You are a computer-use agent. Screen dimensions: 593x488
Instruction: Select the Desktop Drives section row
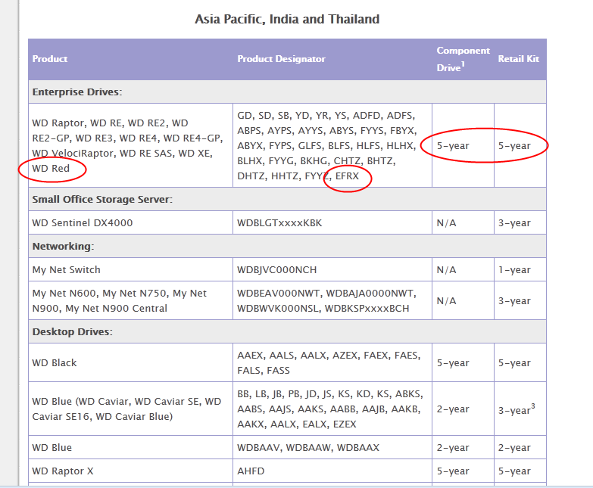[x=287, y=331]
